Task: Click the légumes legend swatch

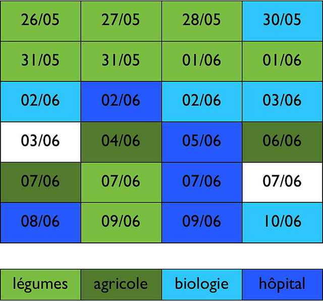Action: (x=40, y=284)
